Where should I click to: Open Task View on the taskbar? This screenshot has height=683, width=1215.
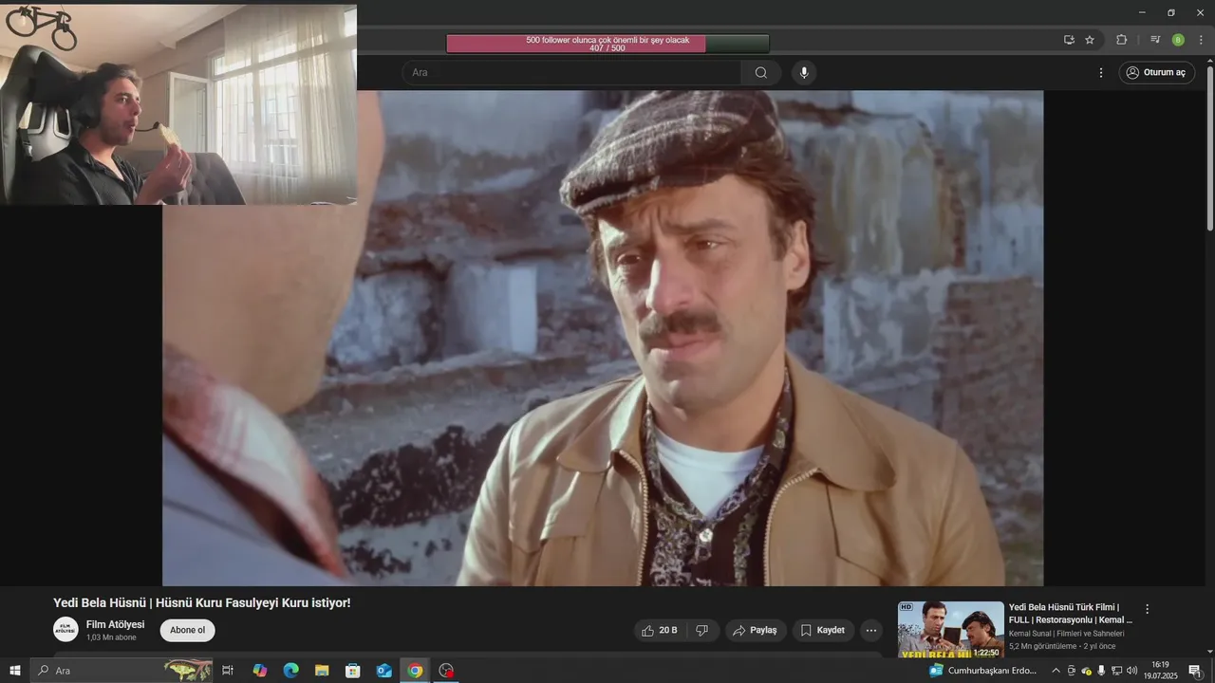[228, 671]
